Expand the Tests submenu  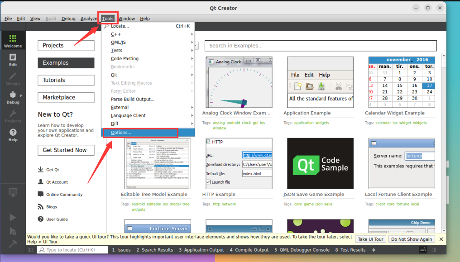pyautogui.click(x=148, y=50)
